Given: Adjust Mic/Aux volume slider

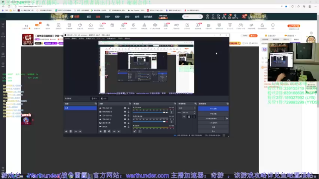Looking at the screenshot, I should tap(149, 113).
